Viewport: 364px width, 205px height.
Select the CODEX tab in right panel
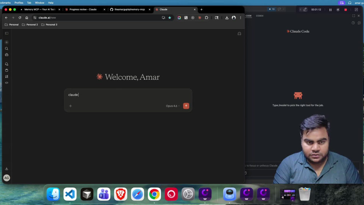pos(260,16)
